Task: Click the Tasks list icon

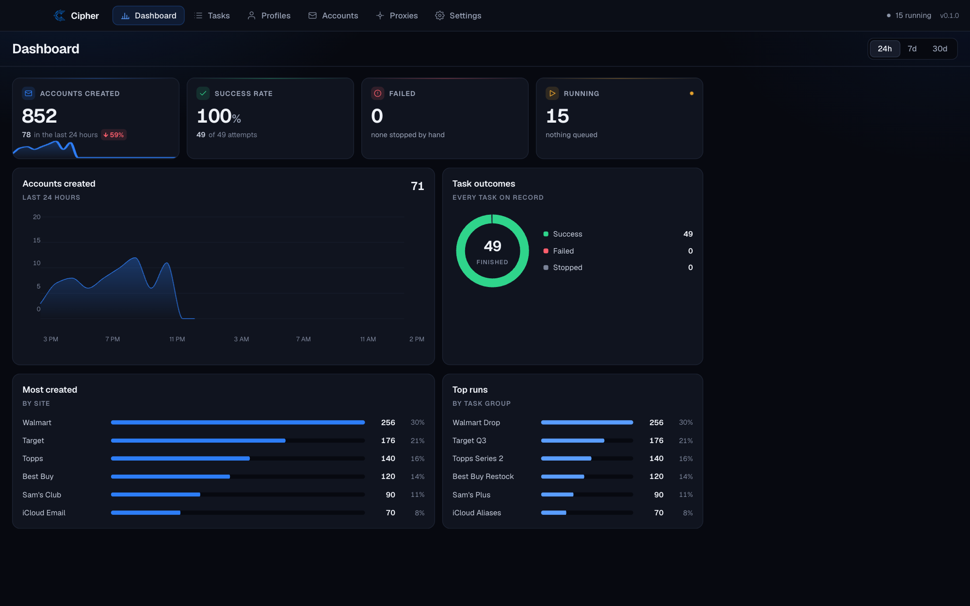Action: click(x=198, y=16)
